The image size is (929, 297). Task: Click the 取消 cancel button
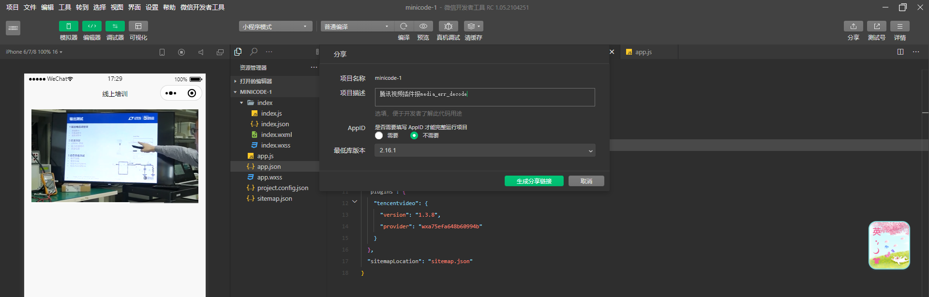click(586, 181)
